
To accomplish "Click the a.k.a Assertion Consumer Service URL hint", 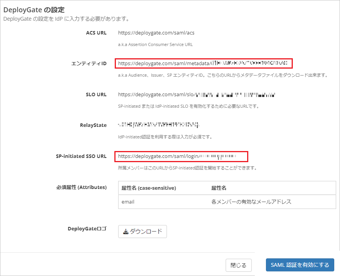I will pyautogui.click(x=155, y=44).
